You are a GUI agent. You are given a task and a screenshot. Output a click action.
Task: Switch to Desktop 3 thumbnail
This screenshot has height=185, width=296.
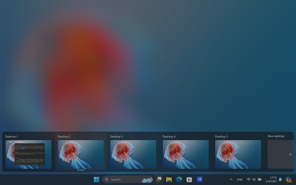[x=133, y=154]
